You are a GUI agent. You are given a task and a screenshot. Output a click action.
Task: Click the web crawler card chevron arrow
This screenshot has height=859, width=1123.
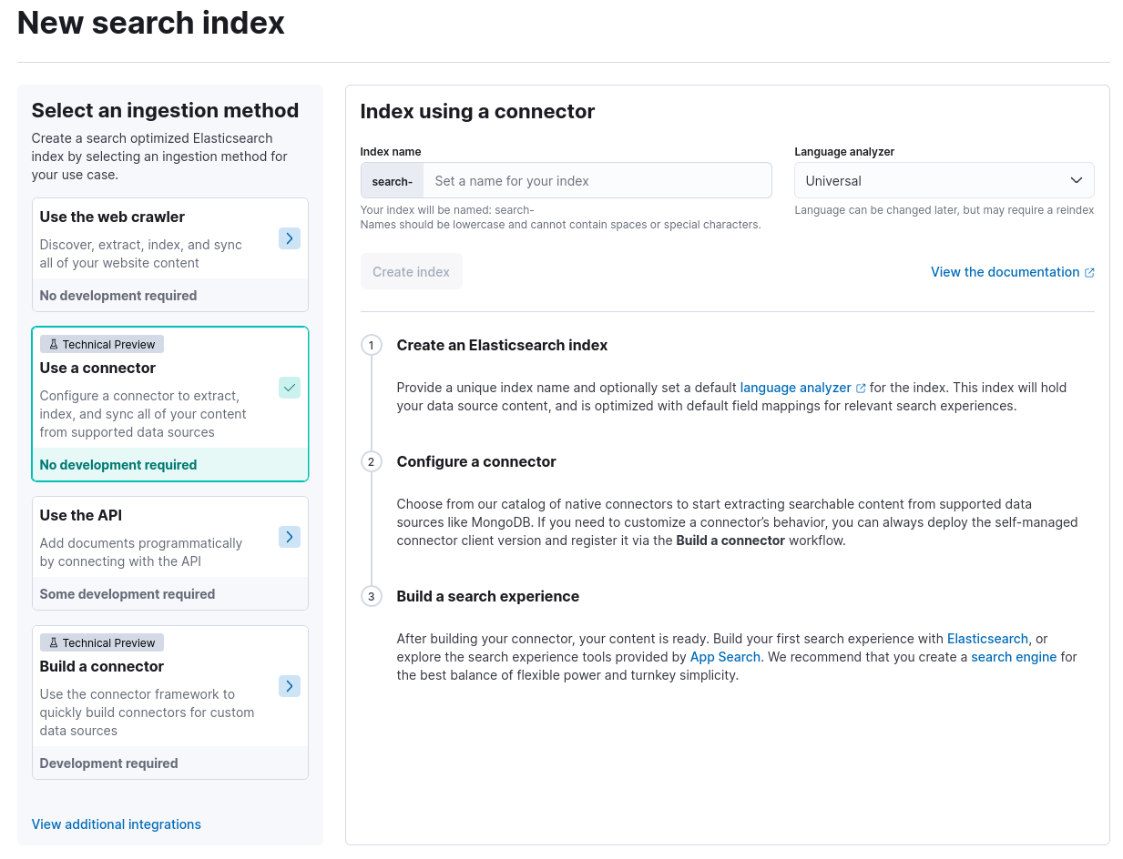(289, 237)
